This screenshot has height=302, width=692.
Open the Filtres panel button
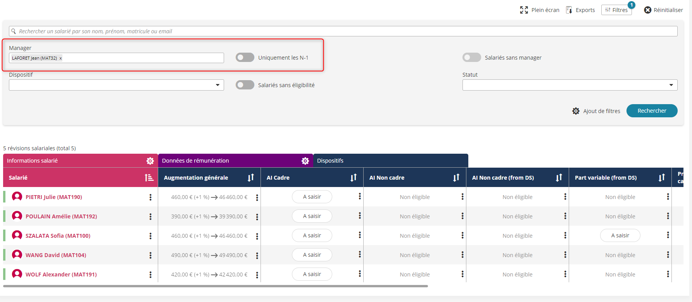[x=616, y=10]
